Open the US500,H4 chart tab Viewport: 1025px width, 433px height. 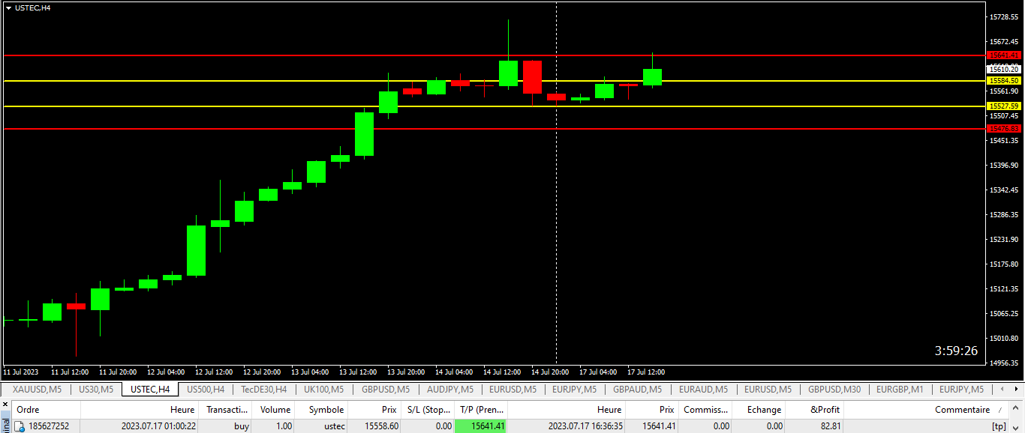(x=206, y=390)
